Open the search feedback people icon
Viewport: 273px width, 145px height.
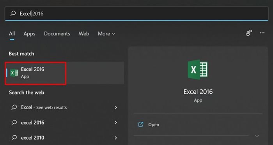click(249, 33)
